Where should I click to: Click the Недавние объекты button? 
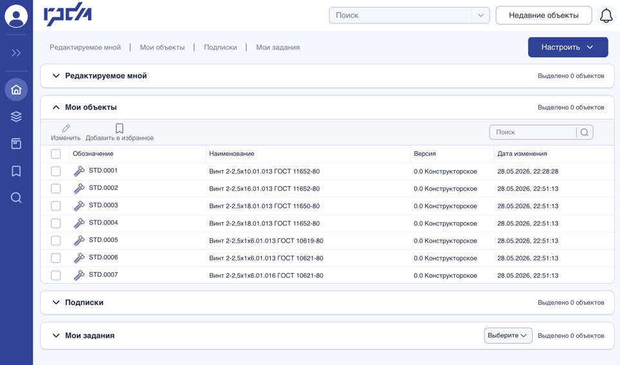(x=543, y=15)
